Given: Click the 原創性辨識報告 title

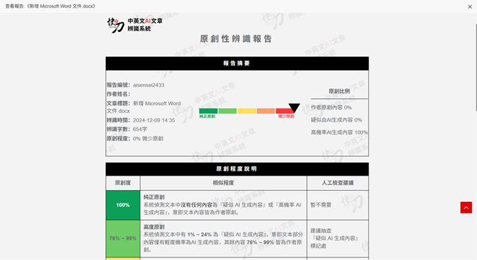Looking at the screenshot, I should pos(236,39).
